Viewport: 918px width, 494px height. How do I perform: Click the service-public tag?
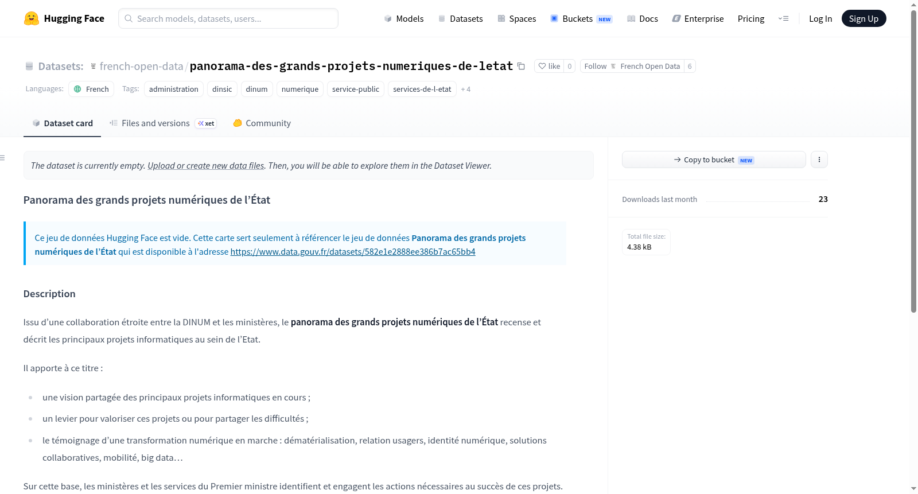pyautogui.click(x=356, y=89)
